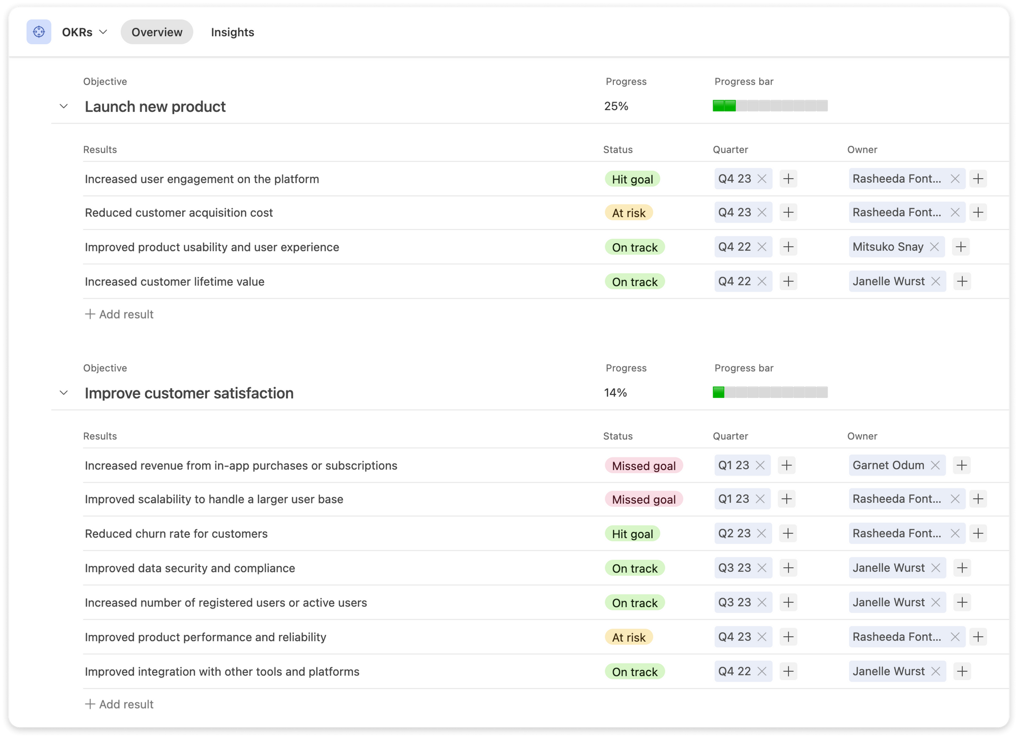Add another quarter to Increased user engagement result

pyautogui.click(x=788, y=179)
